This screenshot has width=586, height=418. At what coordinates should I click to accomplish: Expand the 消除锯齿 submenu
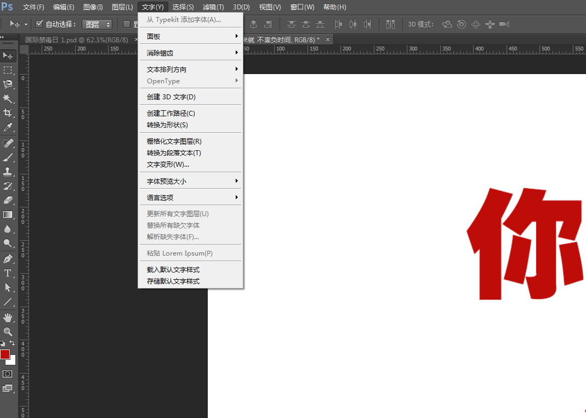(x=191, y=53)
